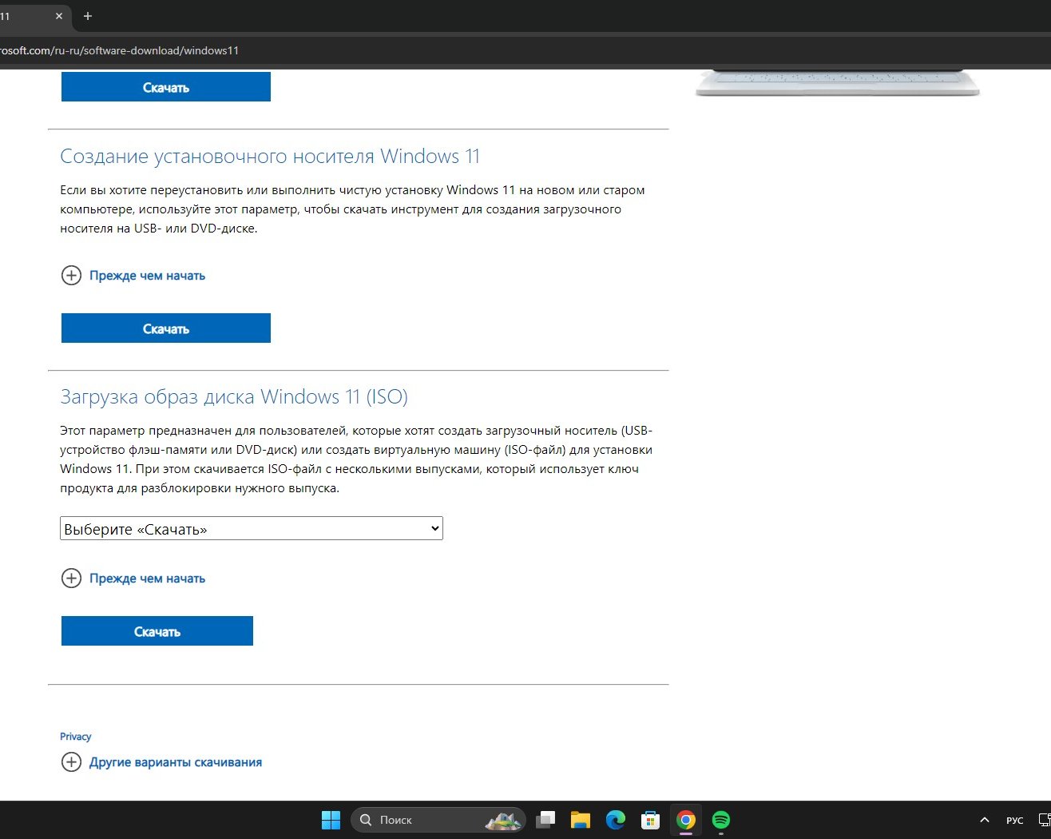Image resolution: width=1051 pixels, height=839 pixels.
Task: Expand Другие варианты скачивания
Action: point(161,762)
